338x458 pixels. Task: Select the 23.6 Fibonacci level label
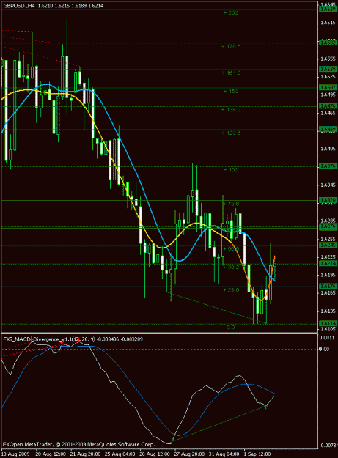click(231, 290)
